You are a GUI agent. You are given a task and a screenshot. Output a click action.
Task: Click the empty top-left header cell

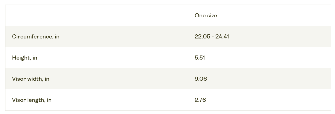click(96, 15)
